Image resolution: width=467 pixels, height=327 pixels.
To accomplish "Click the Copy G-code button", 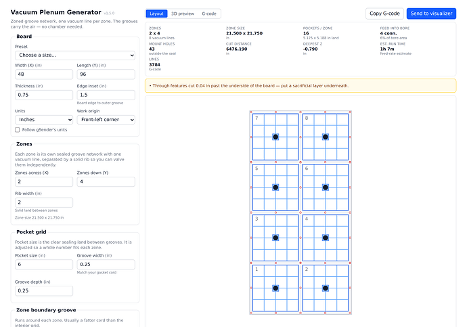I will click(x=384, y=14).
